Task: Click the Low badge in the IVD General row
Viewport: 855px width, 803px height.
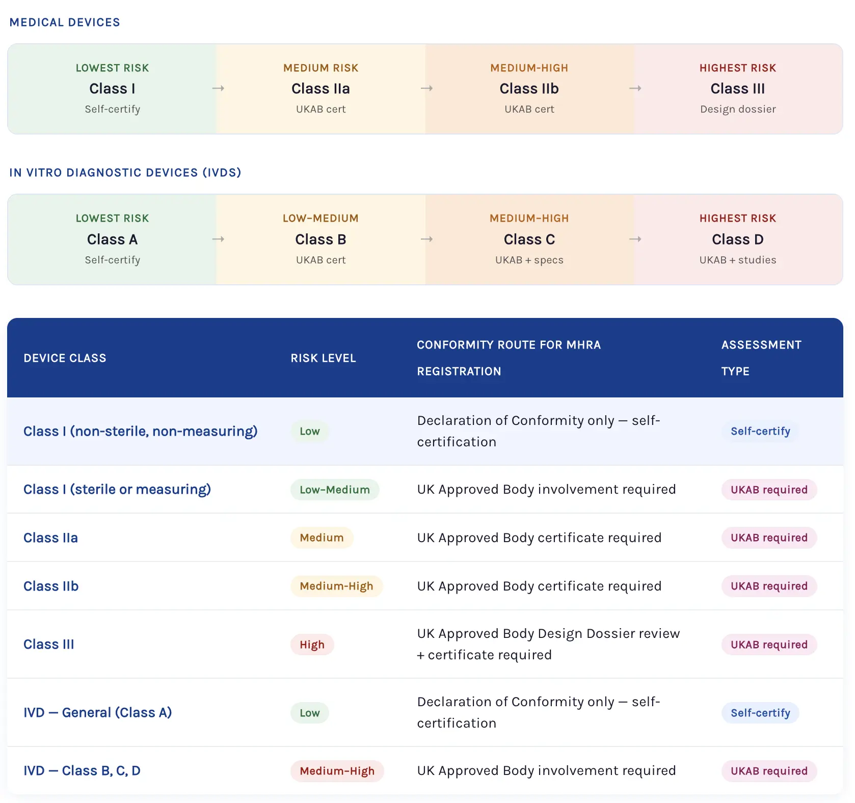Action: (310, 713)
